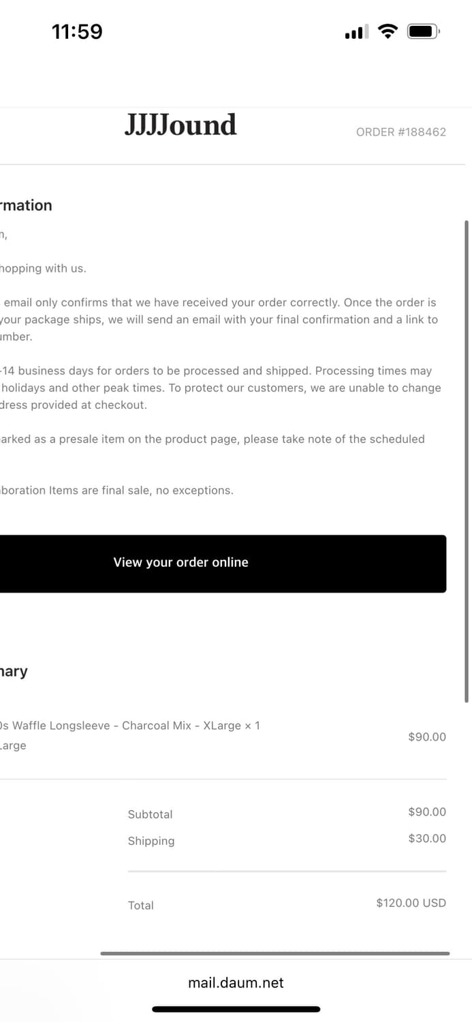Click the $90.00 item price
Image resolution: width=472 pixels, height=1022 pixels.
(427, 737)
